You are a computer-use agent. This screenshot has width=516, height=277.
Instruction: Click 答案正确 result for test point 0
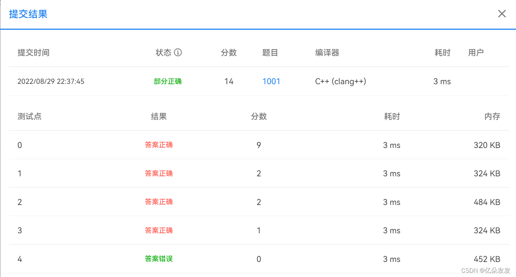click(159, 145)
